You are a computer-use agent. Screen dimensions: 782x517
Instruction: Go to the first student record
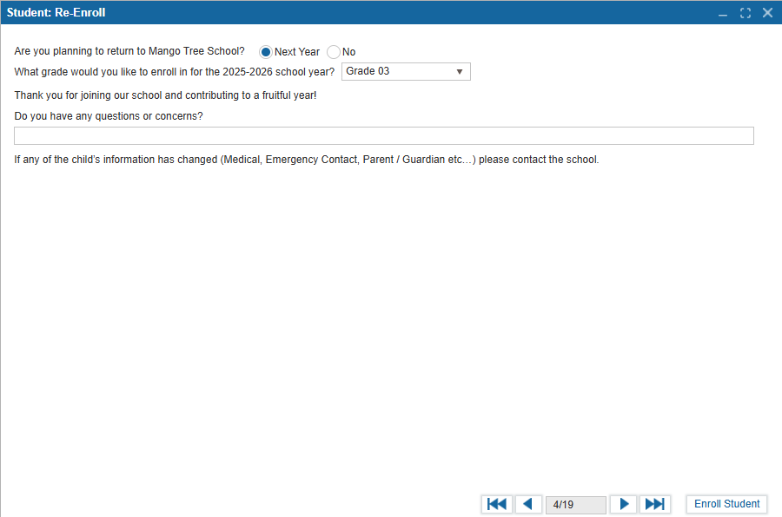(497, 504)
